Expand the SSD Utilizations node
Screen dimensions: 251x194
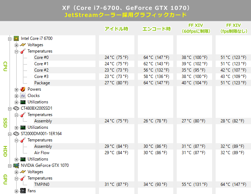(x=16, y=128)
